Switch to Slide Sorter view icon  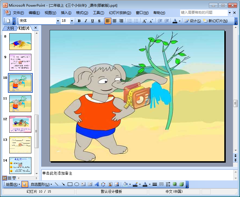(x=10, y=178)
